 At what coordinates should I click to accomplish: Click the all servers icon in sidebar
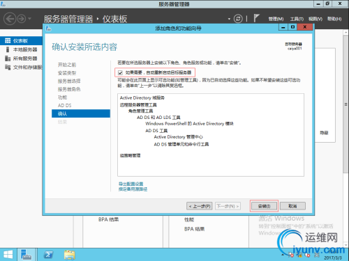[8, 58]
